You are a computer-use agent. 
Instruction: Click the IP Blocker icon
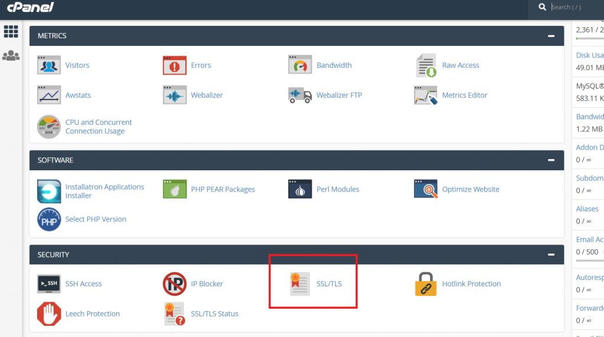point(175,284)
